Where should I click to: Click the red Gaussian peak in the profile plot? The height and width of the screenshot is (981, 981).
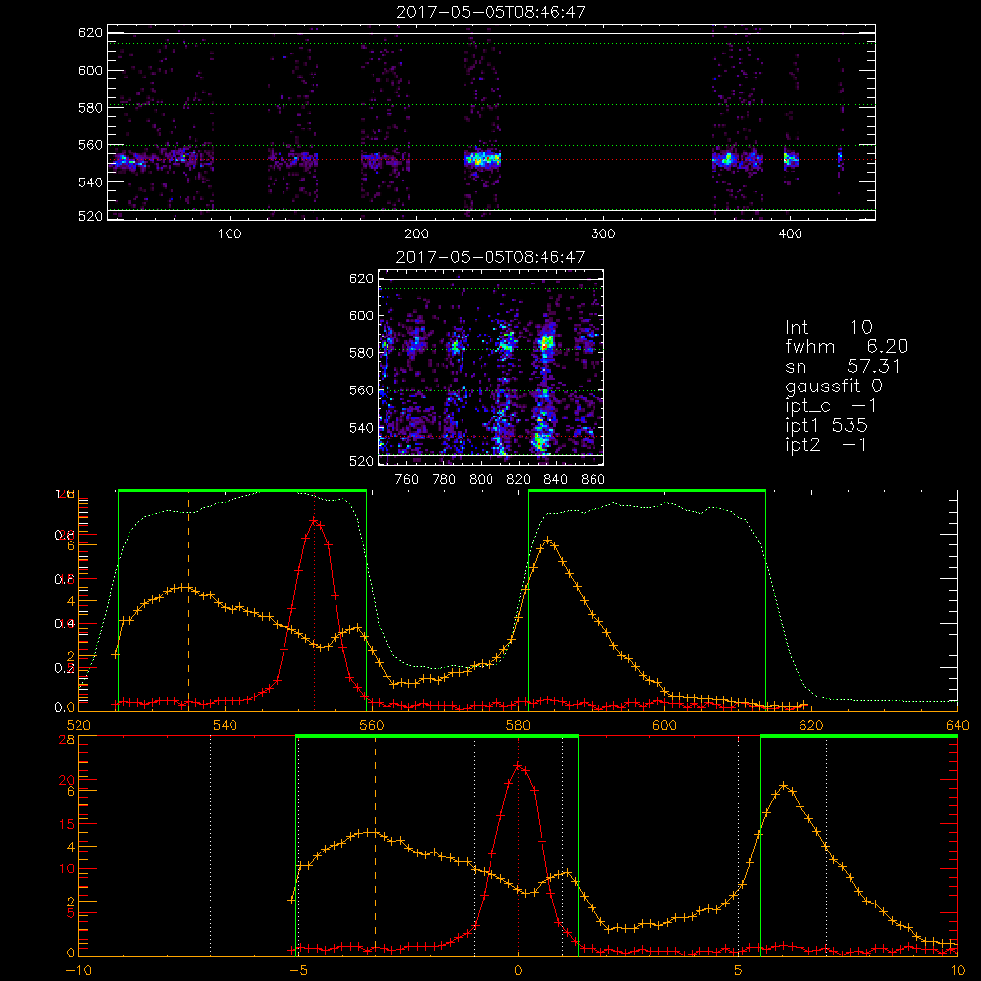(x=315, y=521)
